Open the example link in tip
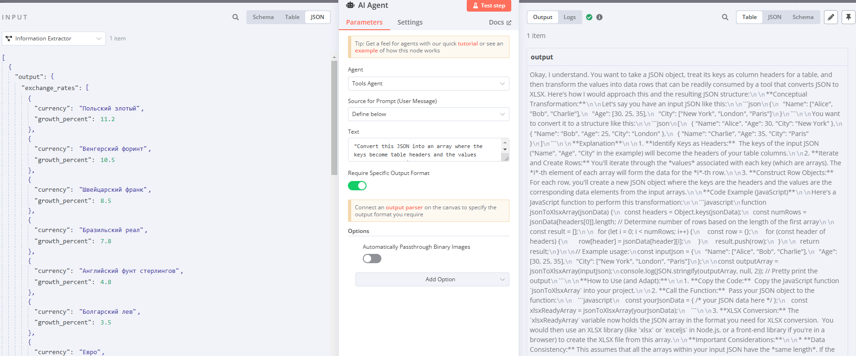The height and width of the screenshot is (356, 856). 367,51
